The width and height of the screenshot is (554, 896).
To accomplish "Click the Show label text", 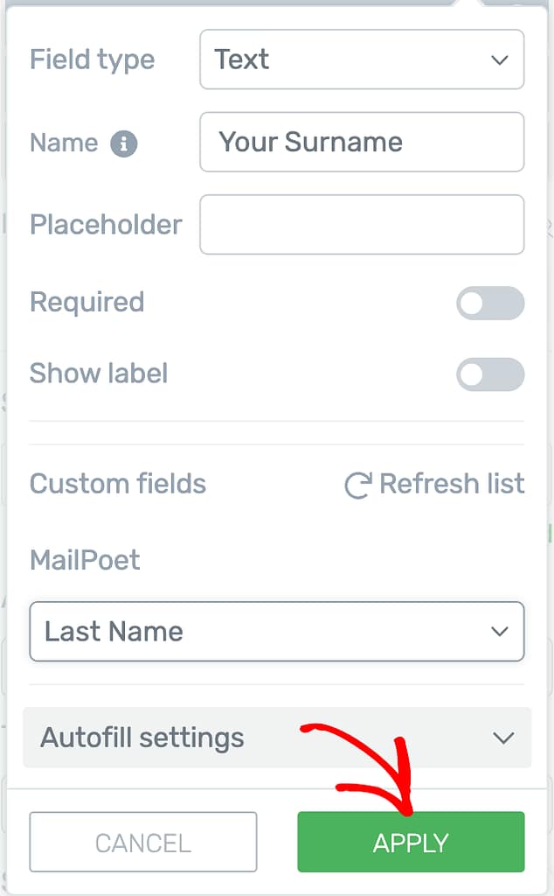I will click(99, 374).
